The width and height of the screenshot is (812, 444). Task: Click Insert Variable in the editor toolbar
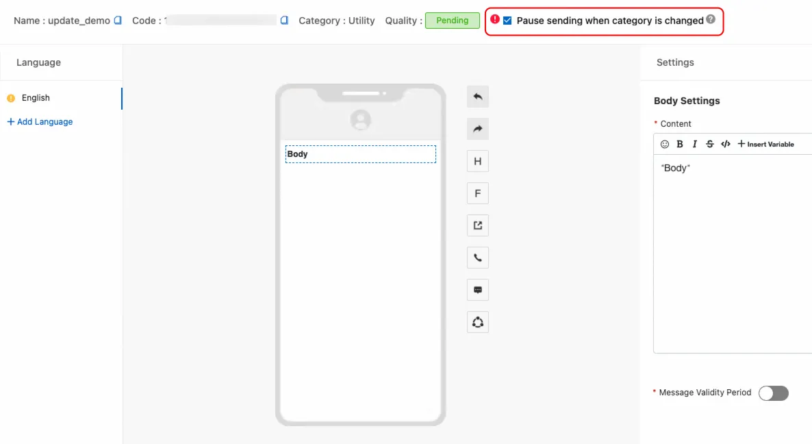[765, 144]
